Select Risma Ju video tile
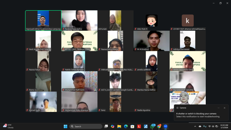 (x=43, y=82)
